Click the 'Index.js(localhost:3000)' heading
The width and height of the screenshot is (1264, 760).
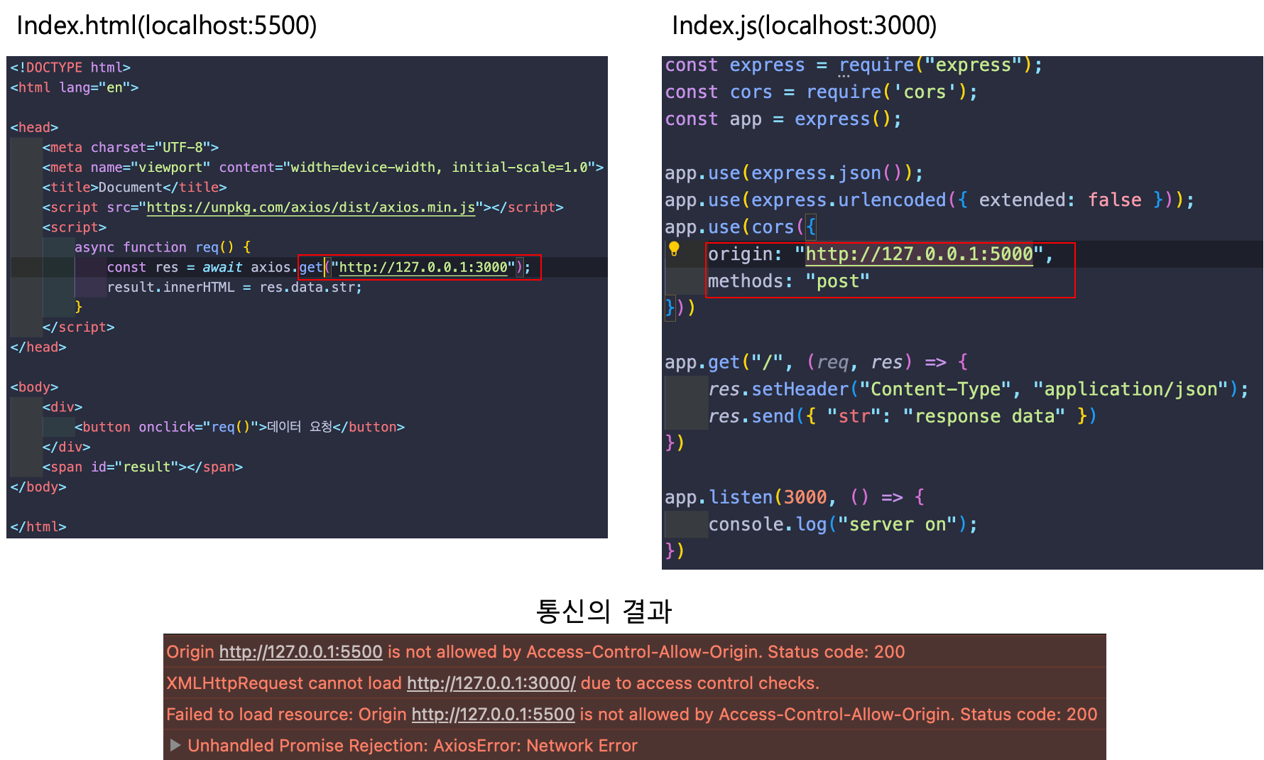pyautogui.click(x=805, y=26)
